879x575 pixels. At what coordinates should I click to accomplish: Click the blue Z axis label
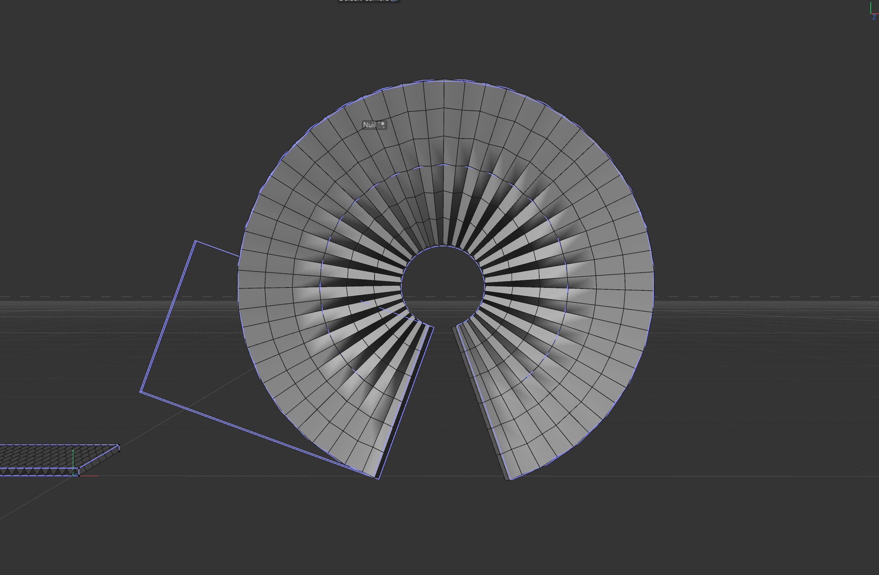pyautogui.click(x=874, y=17)
